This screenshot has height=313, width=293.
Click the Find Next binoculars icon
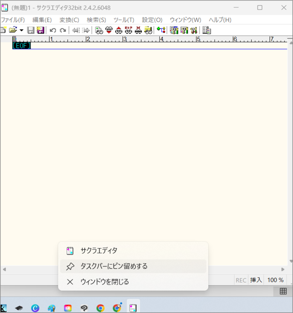pos(109,30)
